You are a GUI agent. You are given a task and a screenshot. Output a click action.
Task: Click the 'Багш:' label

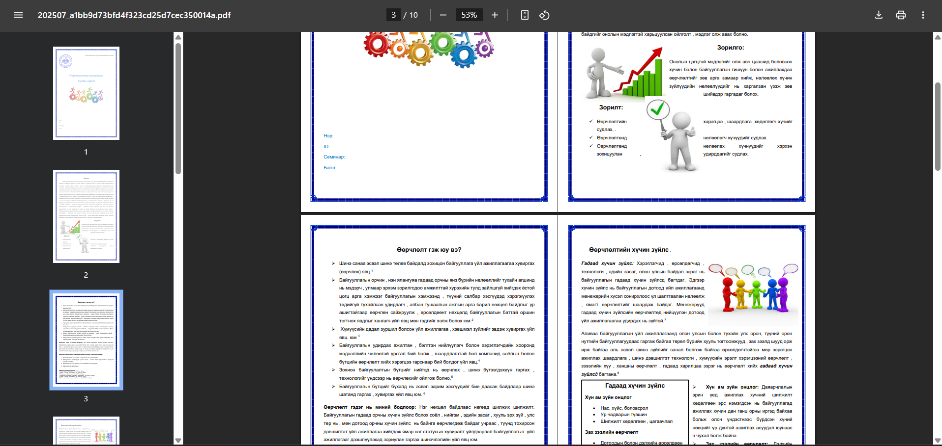(x=330, y=168)
